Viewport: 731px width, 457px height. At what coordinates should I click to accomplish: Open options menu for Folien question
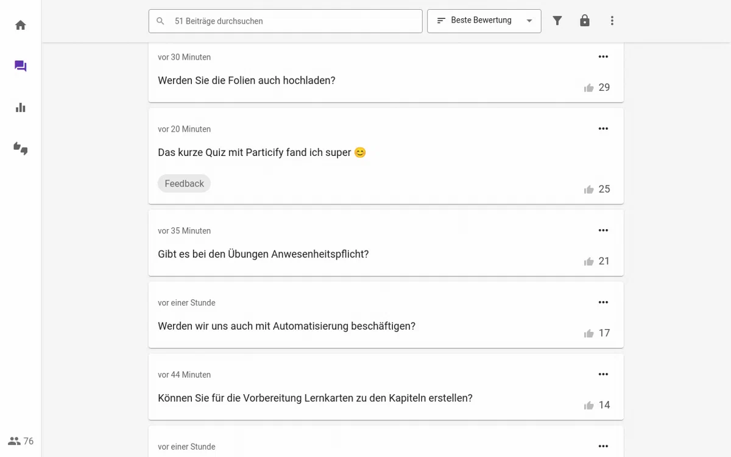603,57
